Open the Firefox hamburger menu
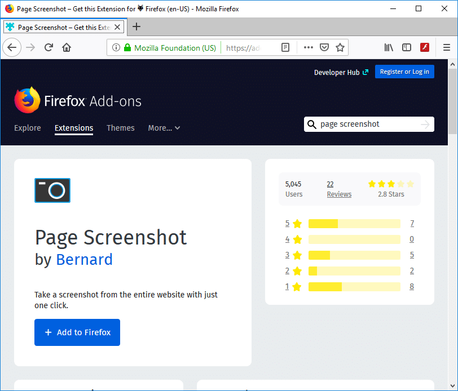Screen dimensions: 458x391 pos(446,48)
